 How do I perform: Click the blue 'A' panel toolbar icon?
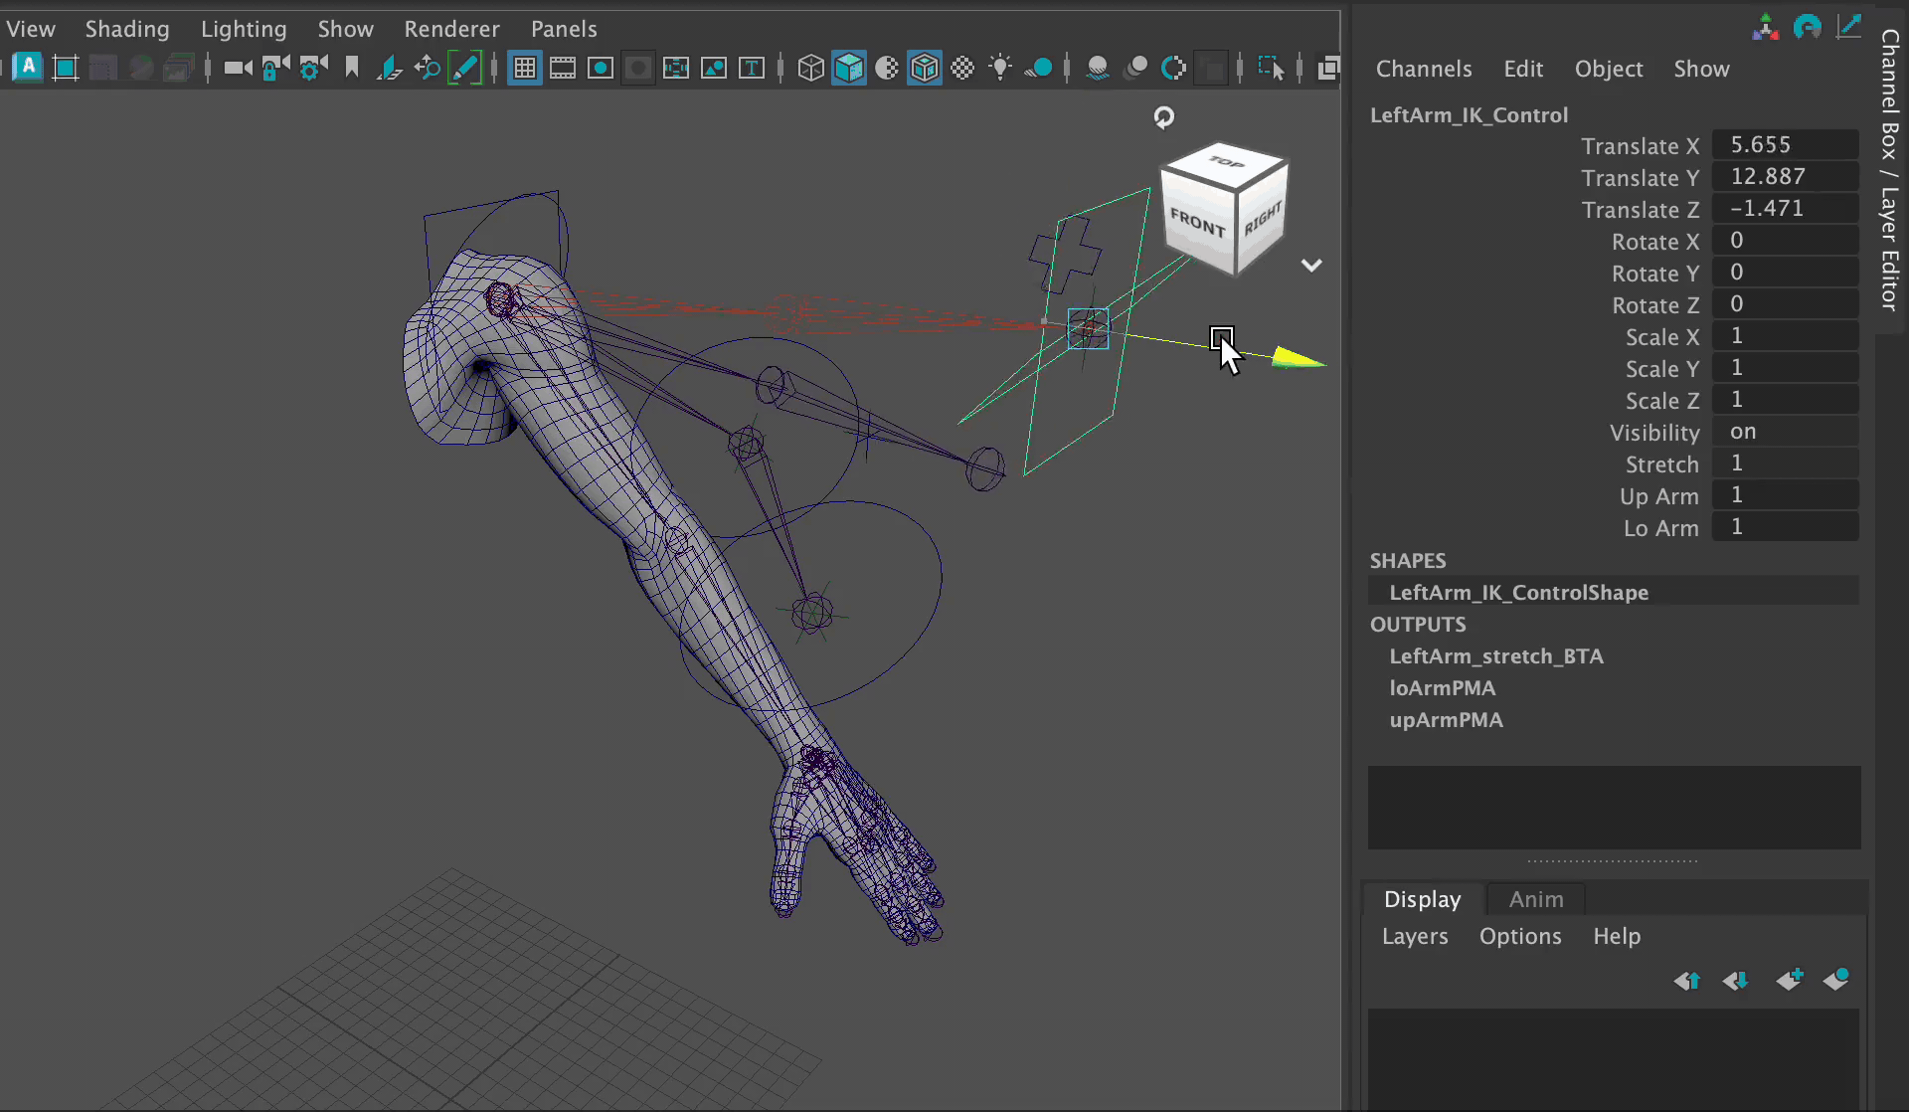[x=28, y=67]
